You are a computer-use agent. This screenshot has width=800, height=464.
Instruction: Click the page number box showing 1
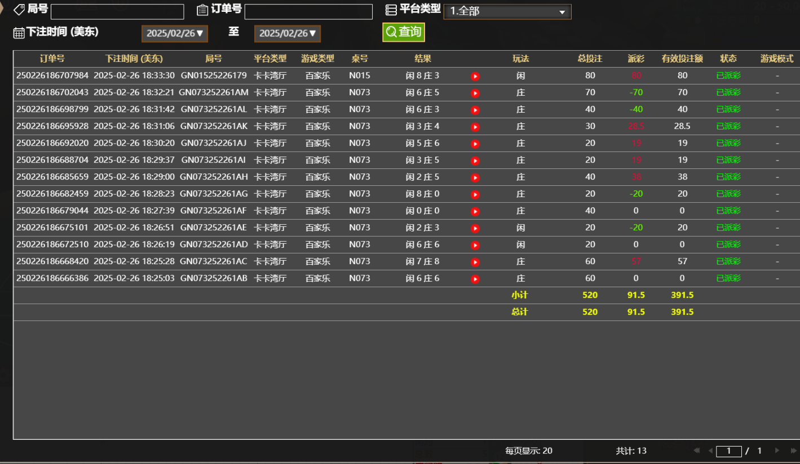click(x=728, y=450)
